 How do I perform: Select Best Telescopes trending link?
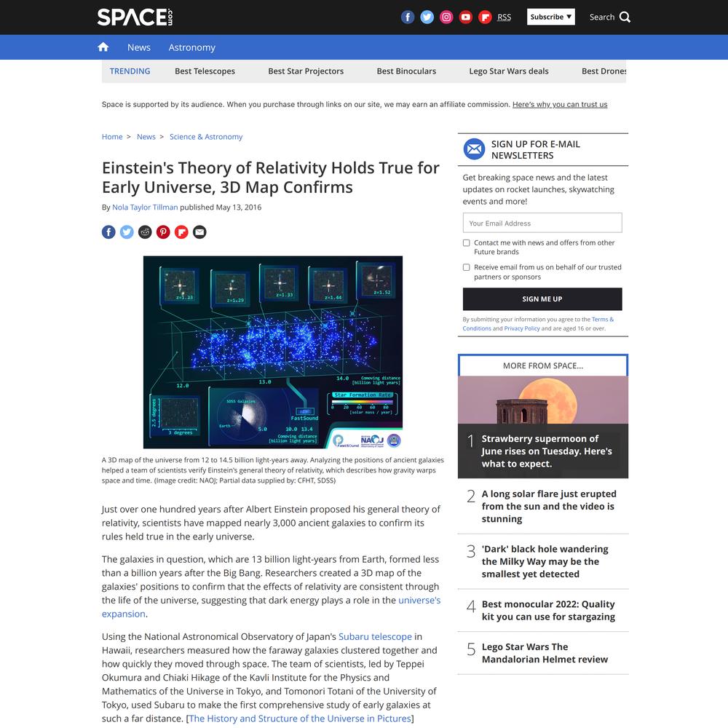[x=205, y=71]
